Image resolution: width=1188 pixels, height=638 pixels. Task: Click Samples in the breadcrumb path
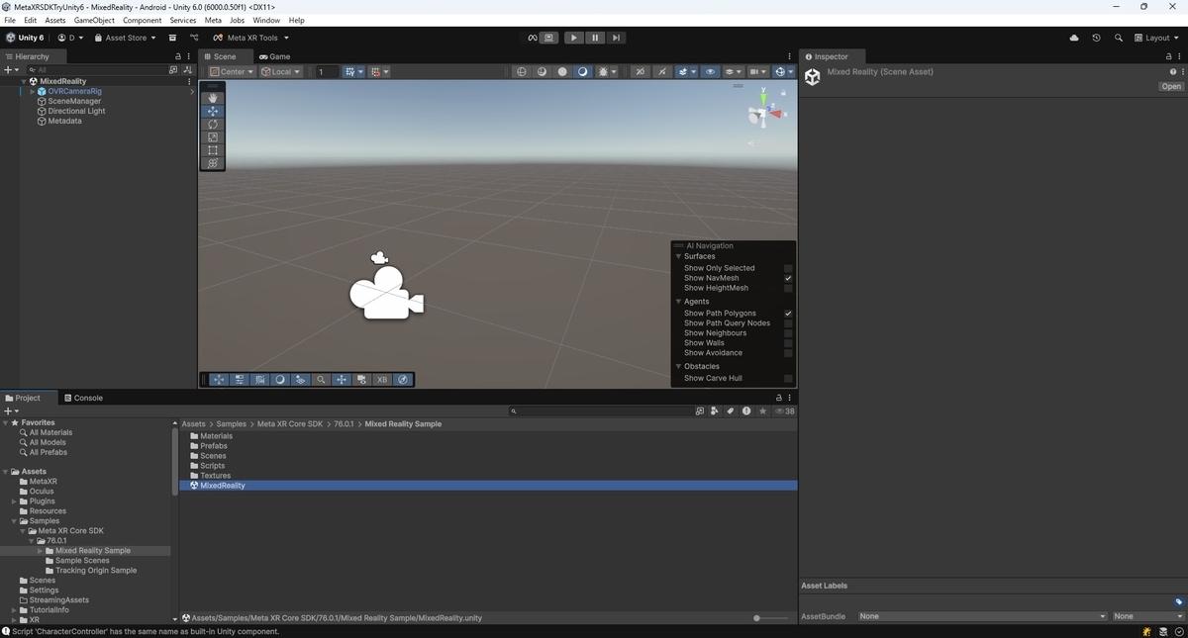click(232, 424)
